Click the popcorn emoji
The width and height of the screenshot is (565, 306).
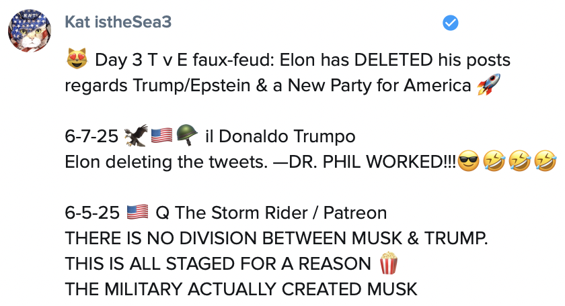[389, 262]
